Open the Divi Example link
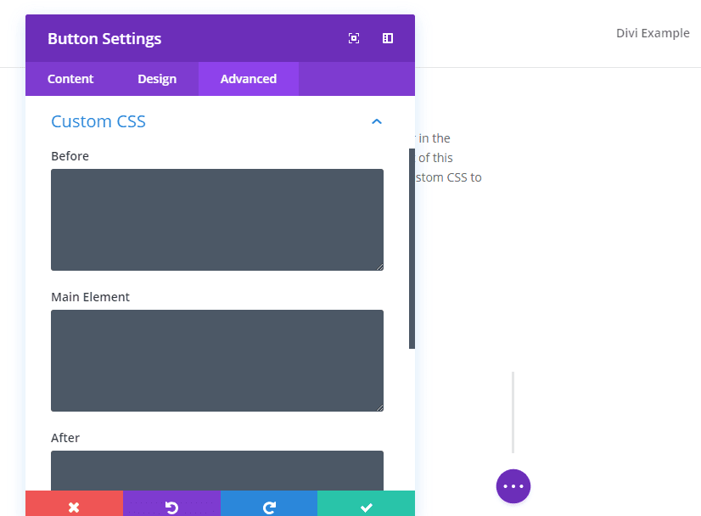Viewport: 701px width, 516px height. [x=653, y=33]
